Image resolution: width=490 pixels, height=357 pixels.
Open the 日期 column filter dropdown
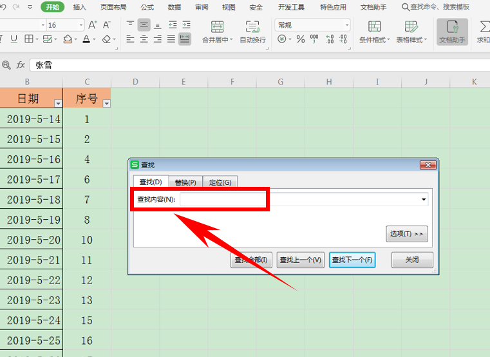pyautogui.click(x=58, y=103)
